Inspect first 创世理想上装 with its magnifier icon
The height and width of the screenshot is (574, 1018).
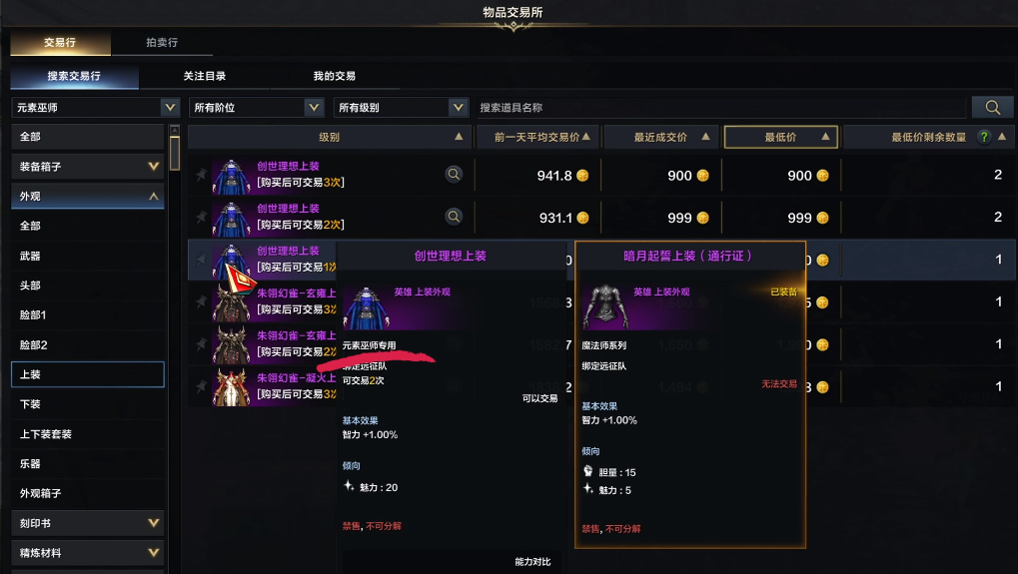pos(454,175)
